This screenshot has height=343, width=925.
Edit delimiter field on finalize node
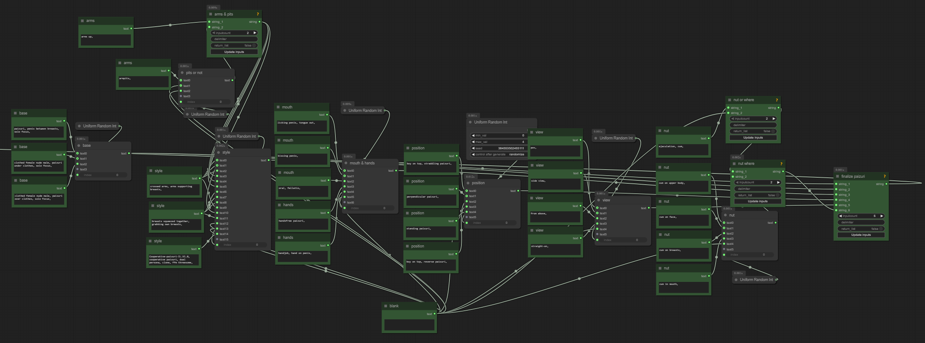click(861, 222)
